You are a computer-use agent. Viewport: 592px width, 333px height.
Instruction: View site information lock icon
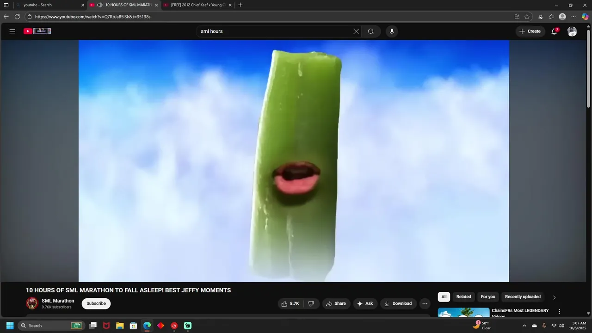pyautogui.click(x=30, y=17)
